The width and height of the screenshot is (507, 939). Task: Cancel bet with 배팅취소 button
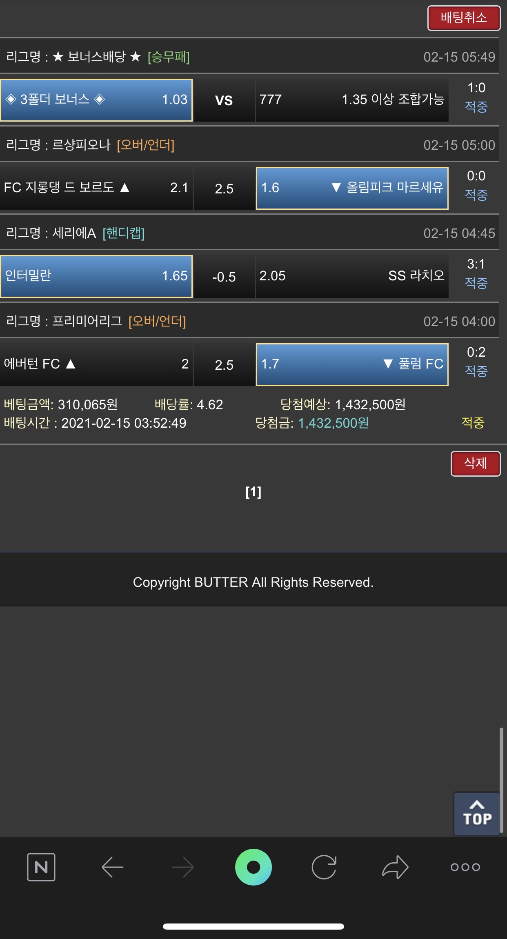point(464,18)
